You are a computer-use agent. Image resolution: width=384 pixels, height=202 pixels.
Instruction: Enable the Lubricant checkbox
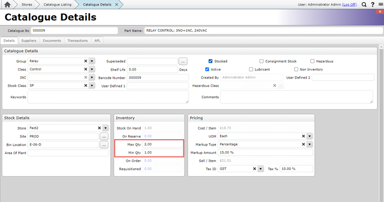pos(251,69)
